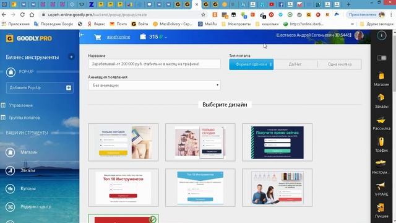Open Рассылка in the right panel
Viewport: 396px width, 223px height.
(x=381, y=123)
